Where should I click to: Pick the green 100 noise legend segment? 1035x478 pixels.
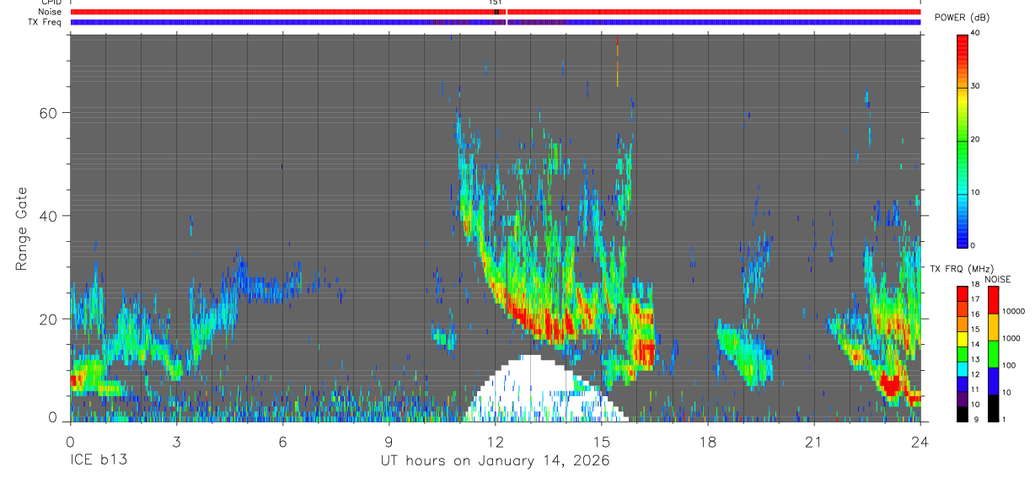[993, 354]
